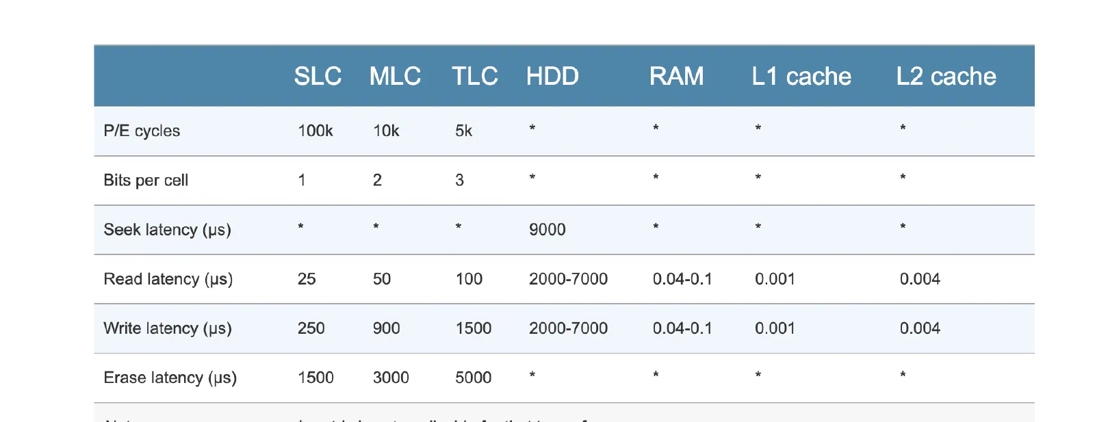
Task: Select the Write latency row label
Action: point(168,328)
